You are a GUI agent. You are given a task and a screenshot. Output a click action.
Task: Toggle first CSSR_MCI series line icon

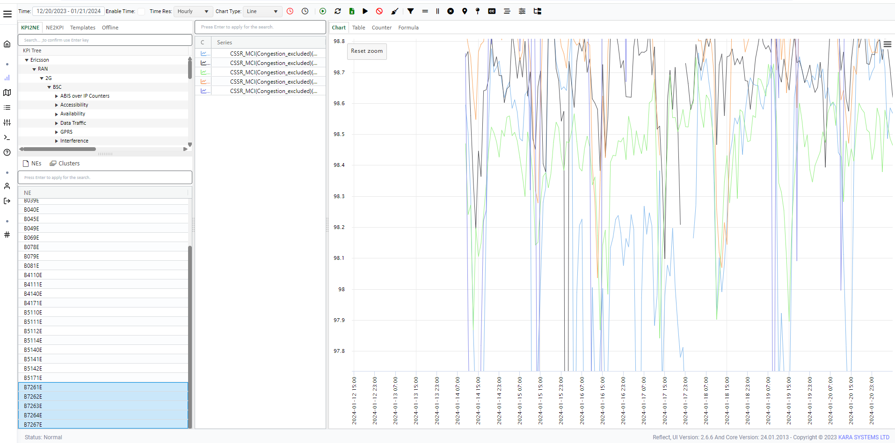coord(204,54)
